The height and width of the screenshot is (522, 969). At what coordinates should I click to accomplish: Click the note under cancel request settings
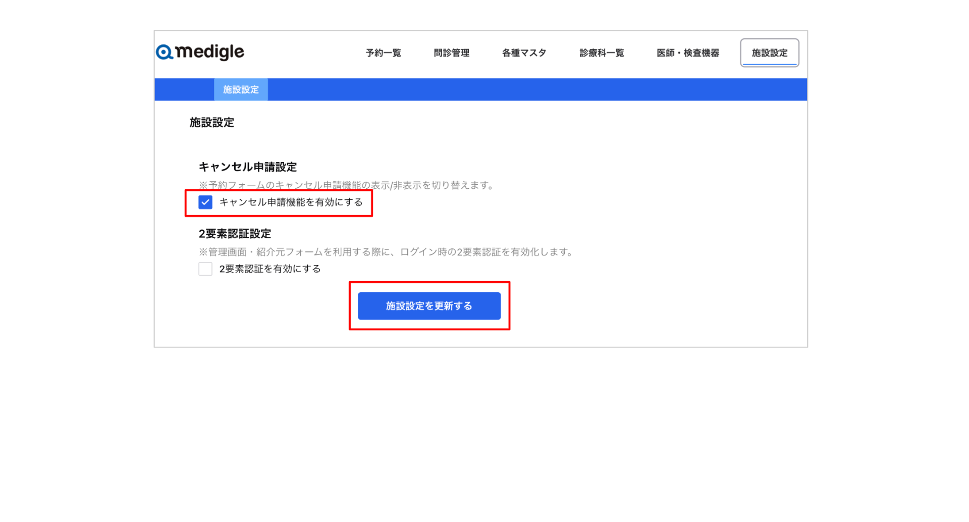(x=346, y=185)
